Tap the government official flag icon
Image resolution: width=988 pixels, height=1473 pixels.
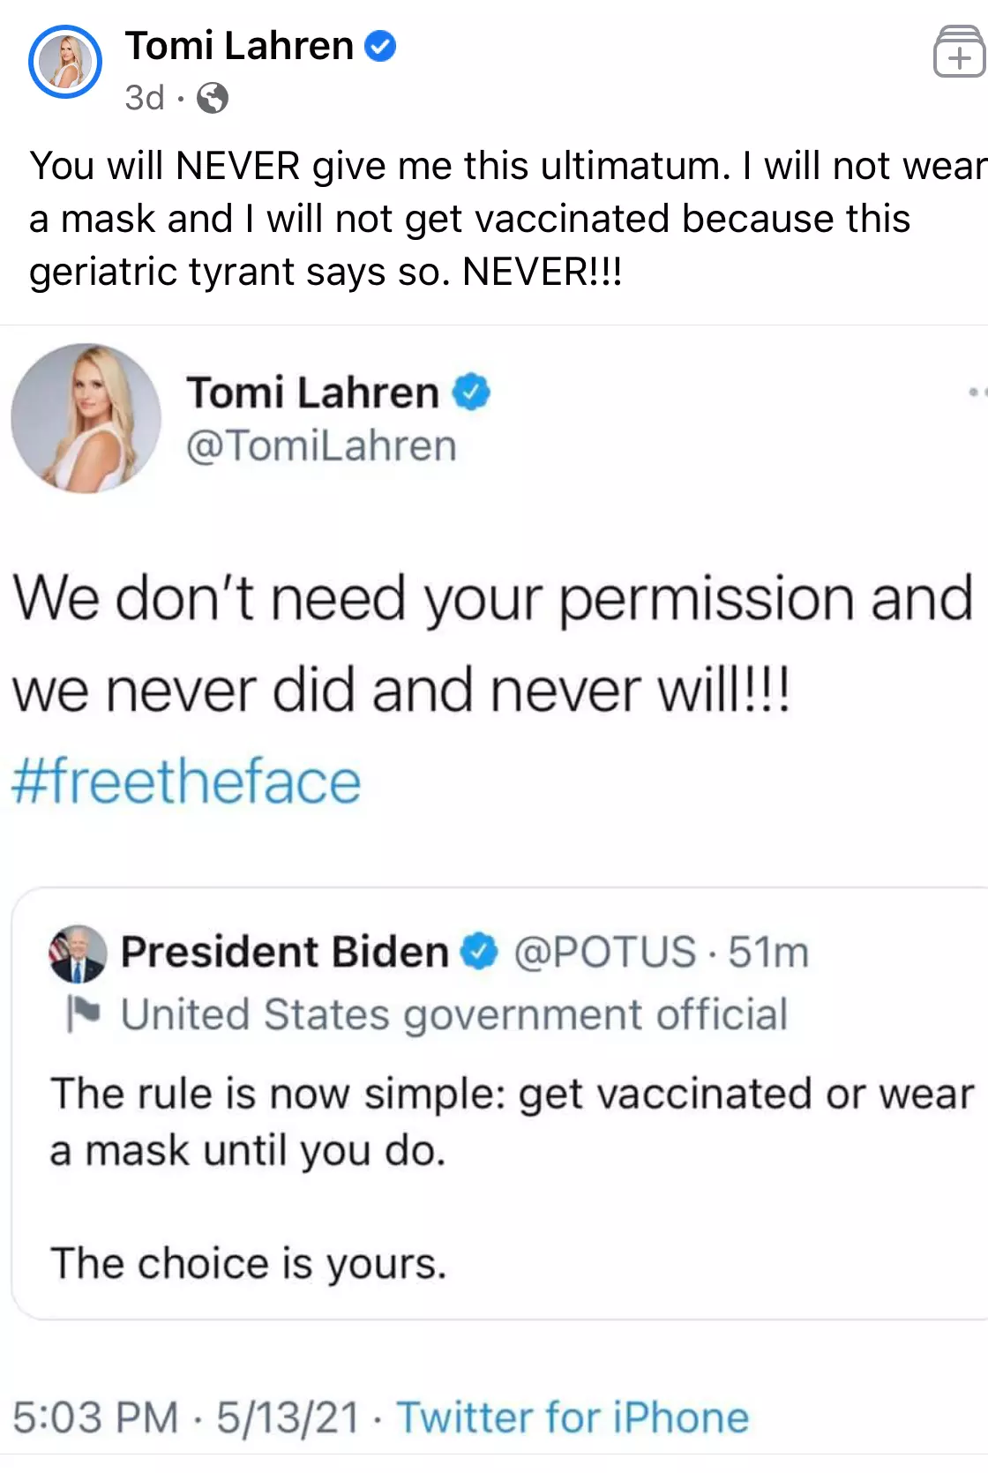pyautogui.click(x=84, y=1013)
